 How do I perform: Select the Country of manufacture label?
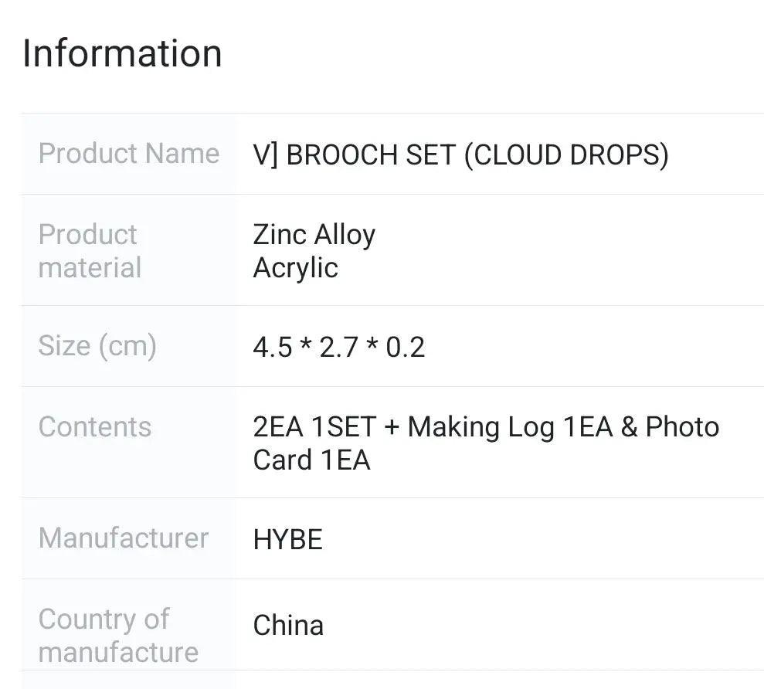118,635
